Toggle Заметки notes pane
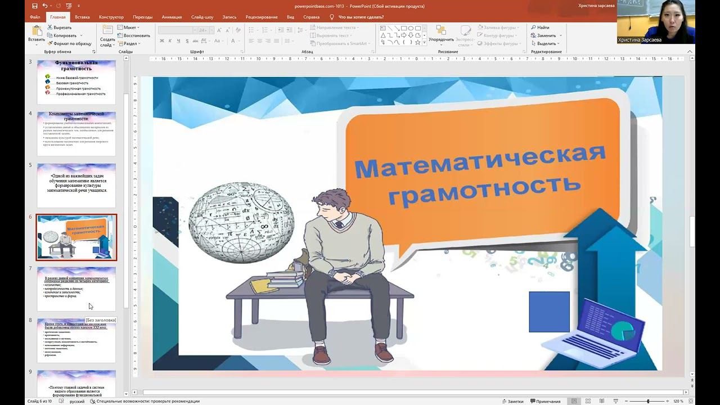This screenshot has width=720, height=405. (512, 402)
